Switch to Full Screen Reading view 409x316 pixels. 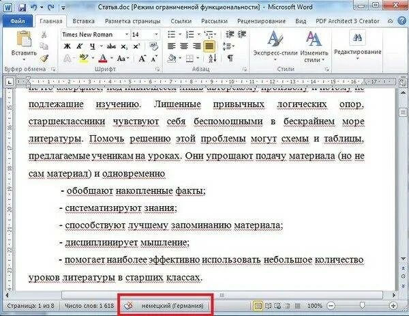point(268,306)
